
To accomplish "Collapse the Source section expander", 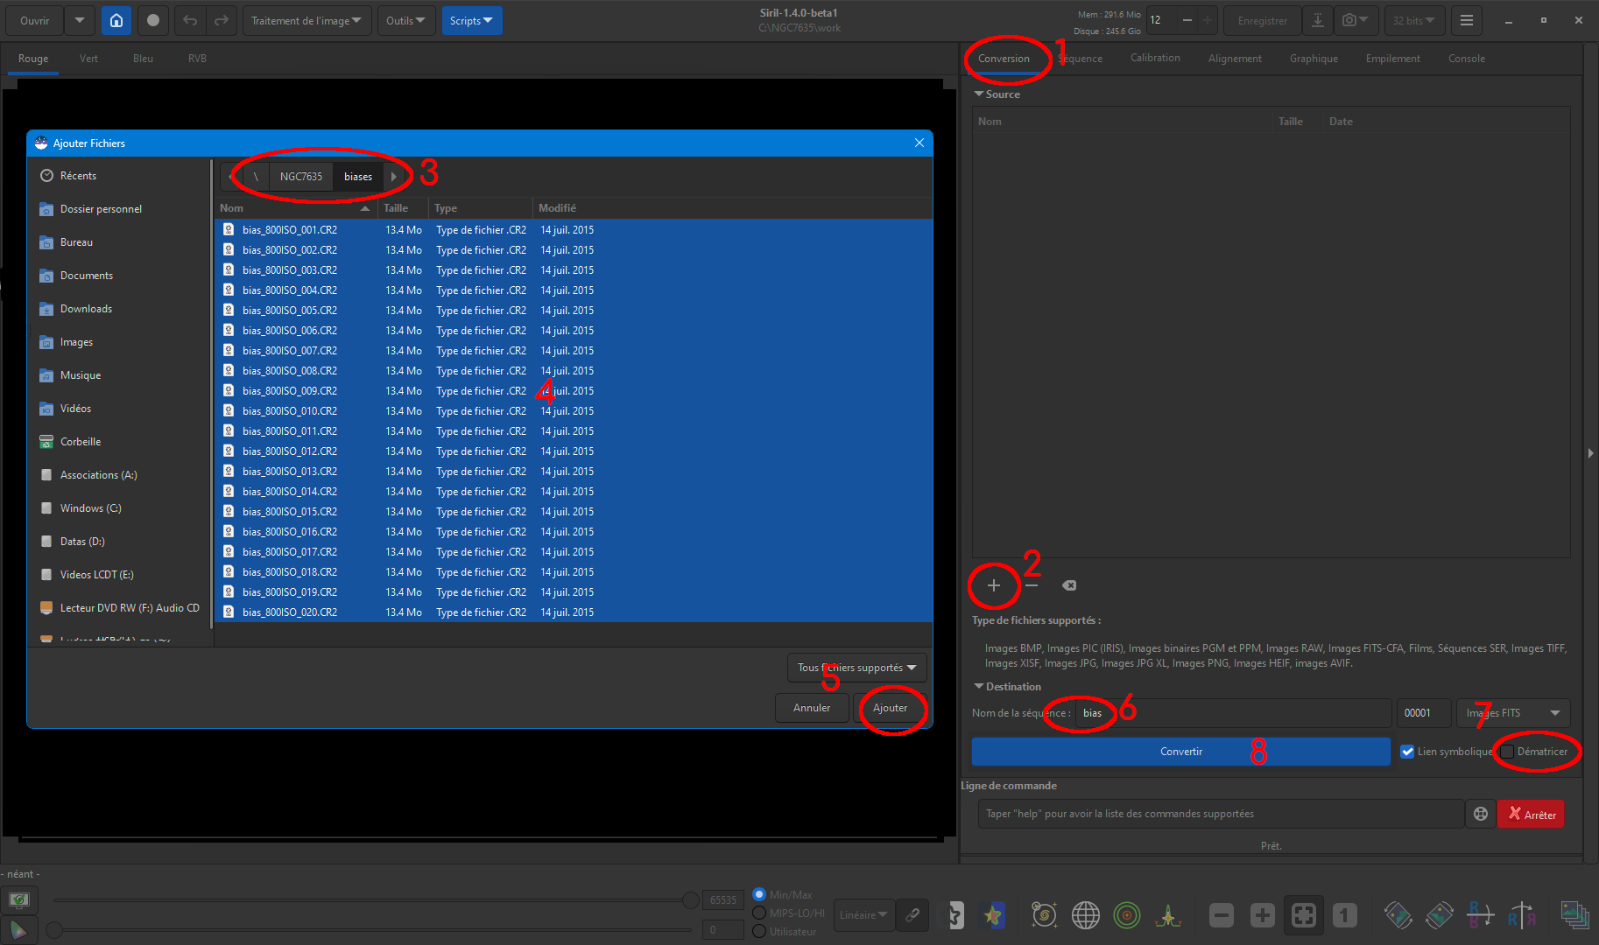I will pos(979,94).
